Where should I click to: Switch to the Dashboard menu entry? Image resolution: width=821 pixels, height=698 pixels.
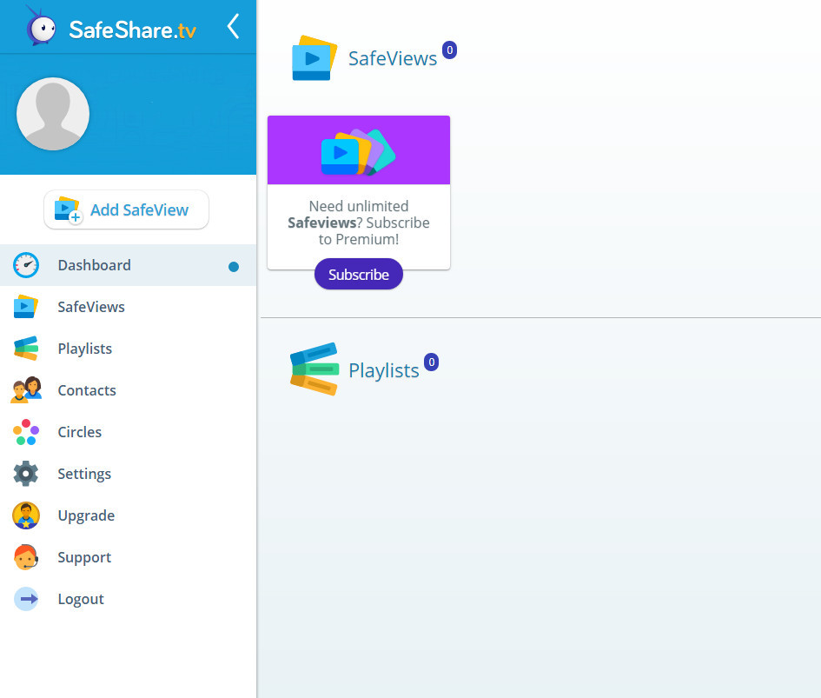[x=94, y=265]
